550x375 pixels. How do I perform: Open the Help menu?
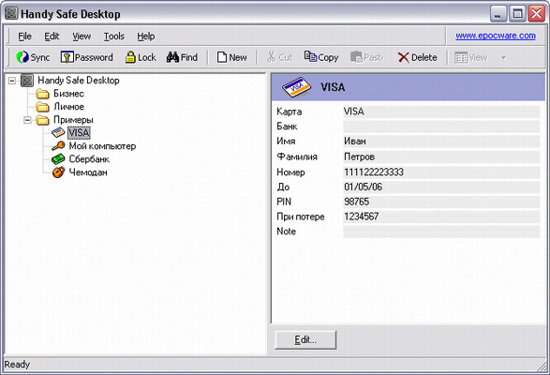point(145,37)
